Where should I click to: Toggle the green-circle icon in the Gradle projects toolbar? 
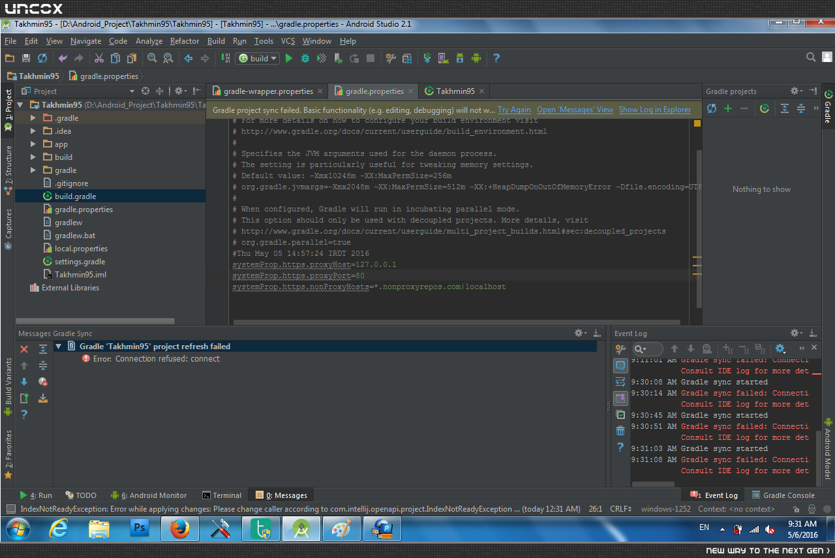coord(764,108)
